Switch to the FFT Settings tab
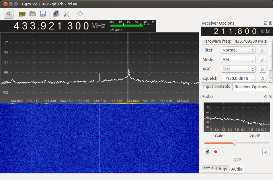273x180 pixels. [215, 169]
